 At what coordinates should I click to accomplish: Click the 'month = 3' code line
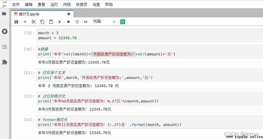[48, 33]
